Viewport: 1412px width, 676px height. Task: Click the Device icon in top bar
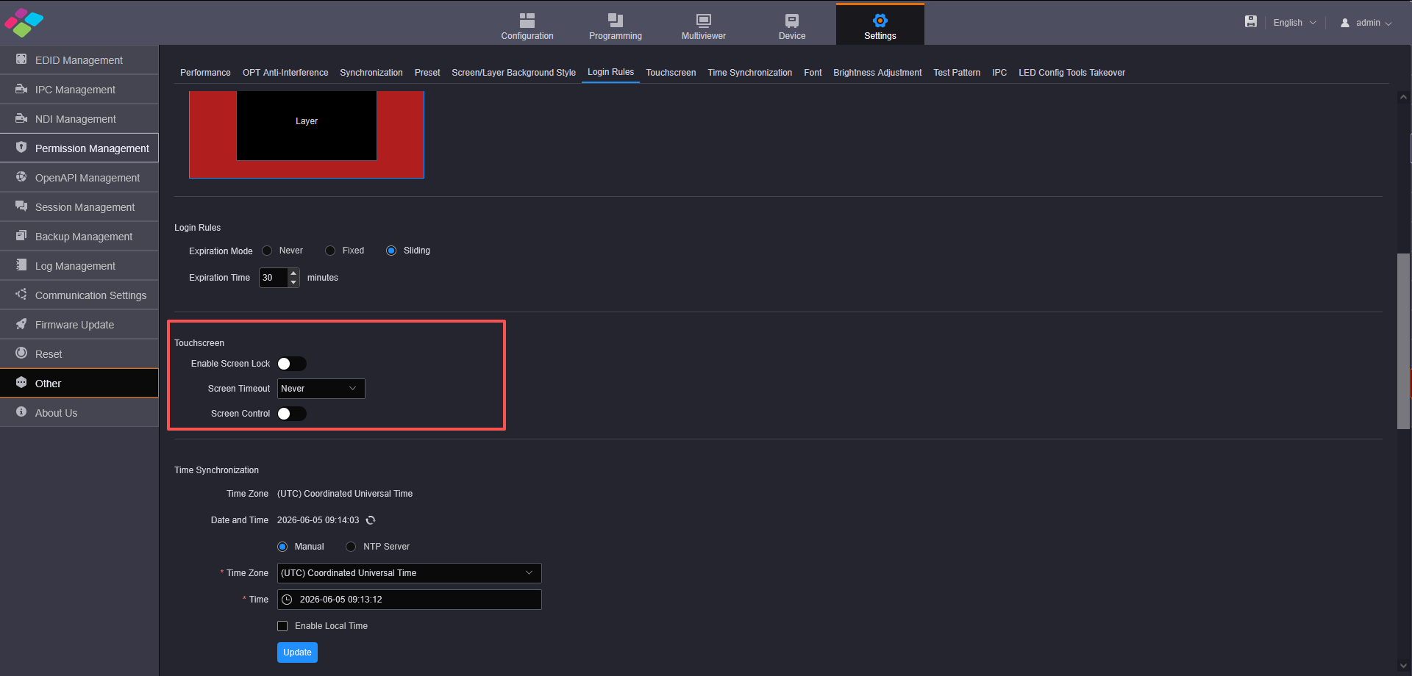[x=791, y=21]
